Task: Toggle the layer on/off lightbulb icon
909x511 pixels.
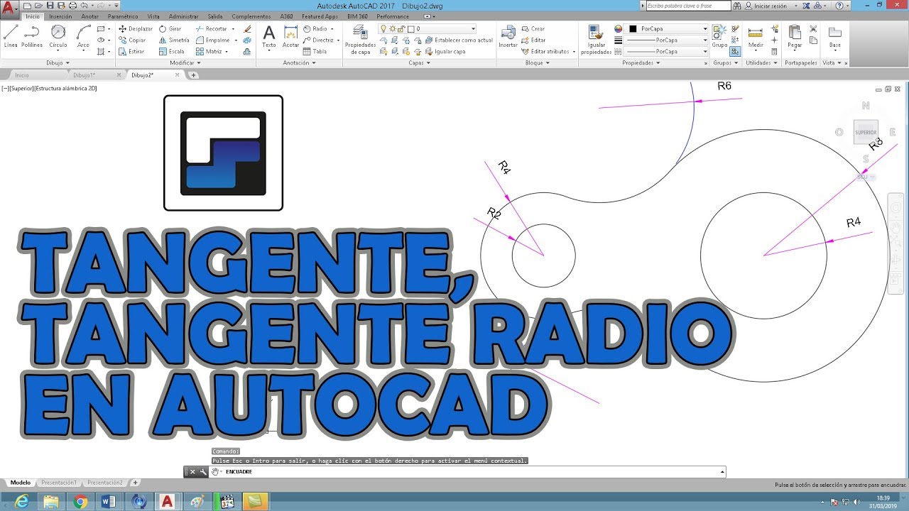Action: (x=383, y=29)
